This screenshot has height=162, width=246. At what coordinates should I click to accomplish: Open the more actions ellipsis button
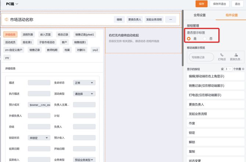pos(170,19)
